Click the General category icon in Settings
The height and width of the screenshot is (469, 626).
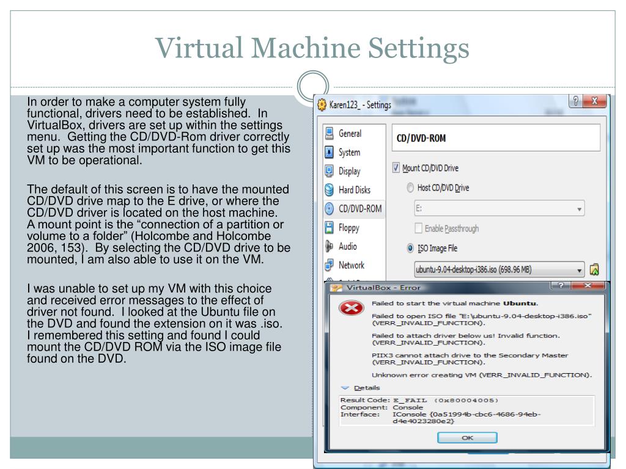(x=330, y=133)
